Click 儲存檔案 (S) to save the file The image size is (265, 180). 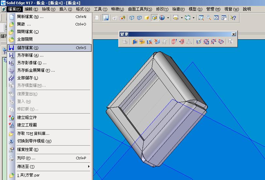point(49,48)
